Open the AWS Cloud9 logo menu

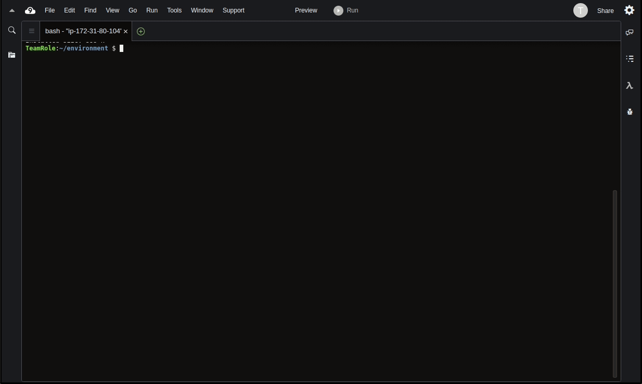point(30,10)
